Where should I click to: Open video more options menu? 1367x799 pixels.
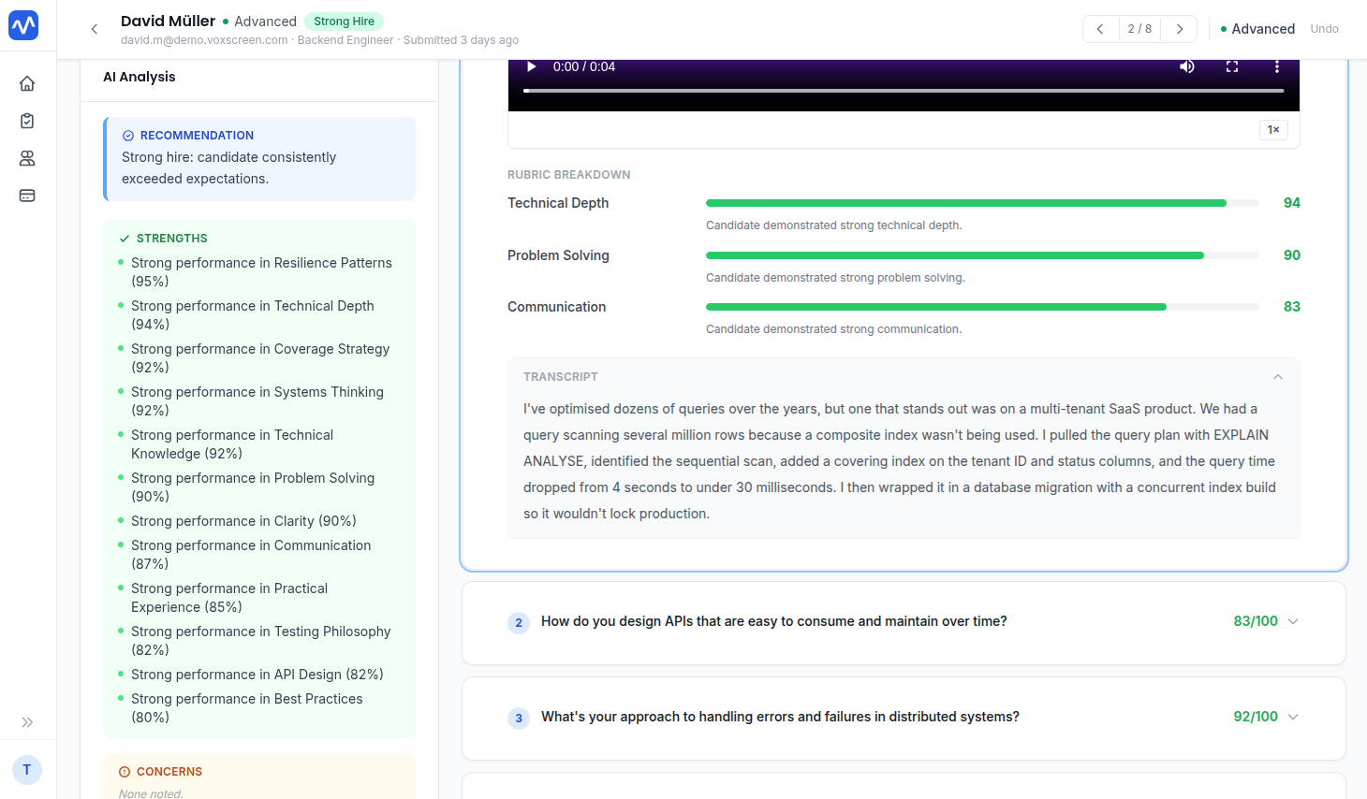click(x=1277, y=66)
